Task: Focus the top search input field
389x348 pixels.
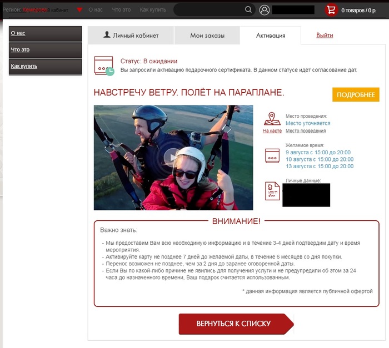Action: click(208, 10)
